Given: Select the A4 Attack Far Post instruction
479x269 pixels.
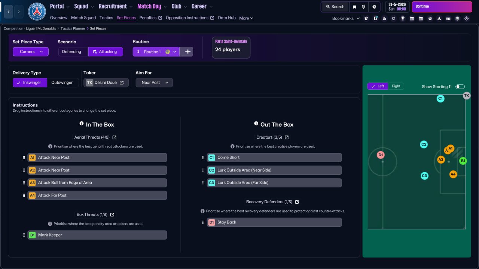Looking at the screenshot, I should click(x=97, y=195).
